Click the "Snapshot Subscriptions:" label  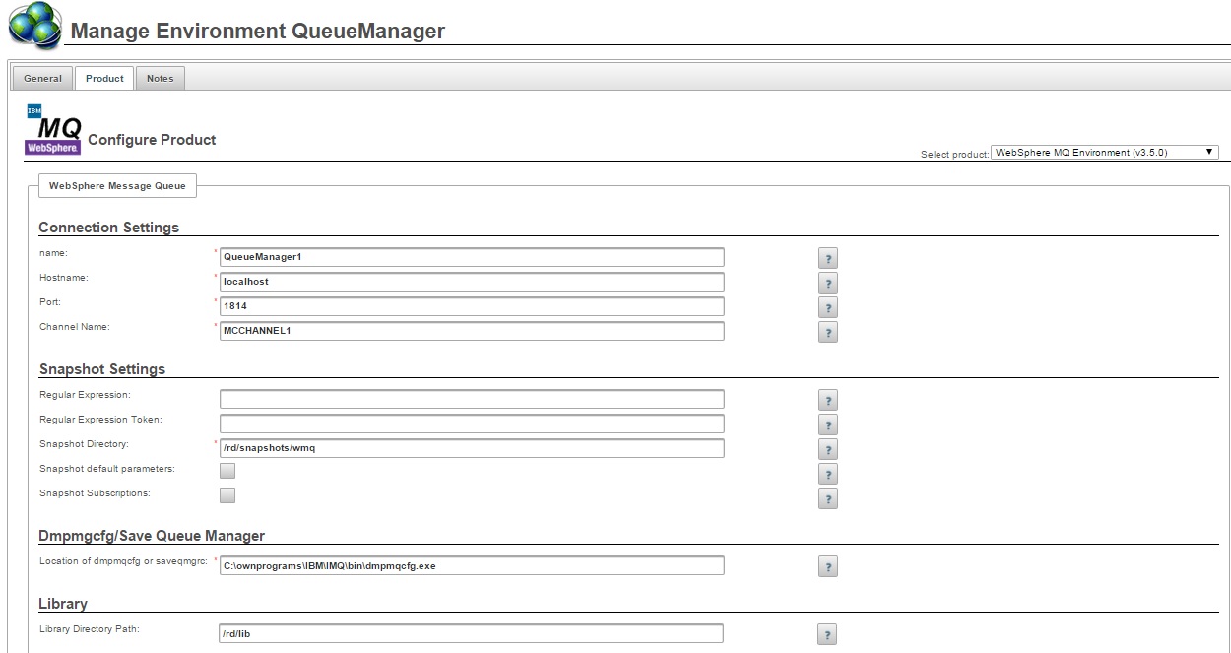click(x=95, y=493)
